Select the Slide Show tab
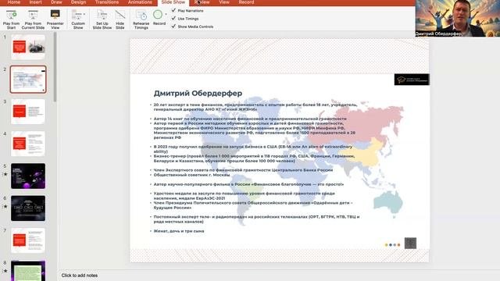 pyautogui.click(x=173, y=2)
